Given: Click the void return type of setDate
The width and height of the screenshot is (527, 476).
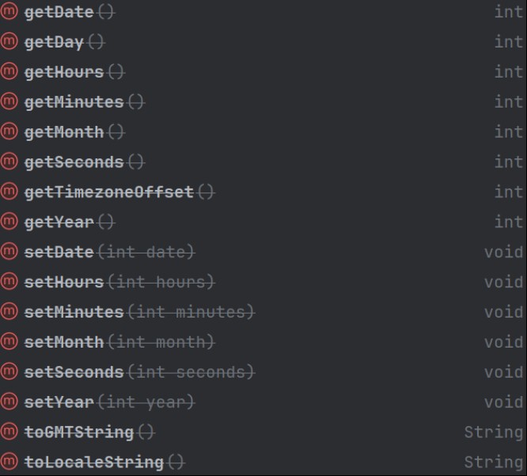Looking at the screenshot, I should point(503,253).
